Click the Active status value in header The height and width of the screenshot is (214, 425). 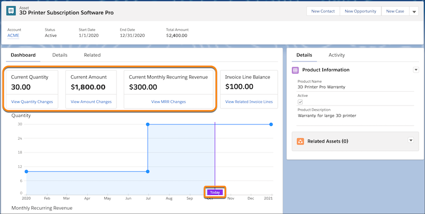pos(50,35)
